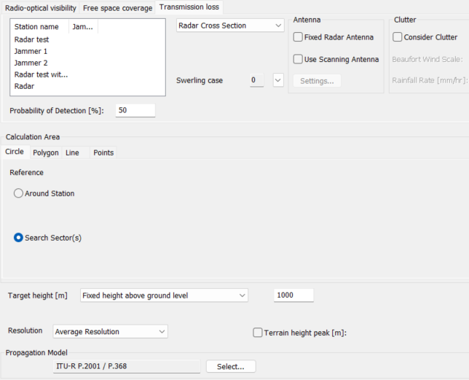Edit the Probability of Detection field
The height and width of the screenshot is (380, 469).
pos(135,110)
